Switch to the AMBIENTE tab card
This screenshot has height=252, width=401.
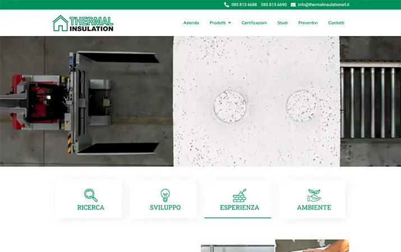click(x=314, y=200)
